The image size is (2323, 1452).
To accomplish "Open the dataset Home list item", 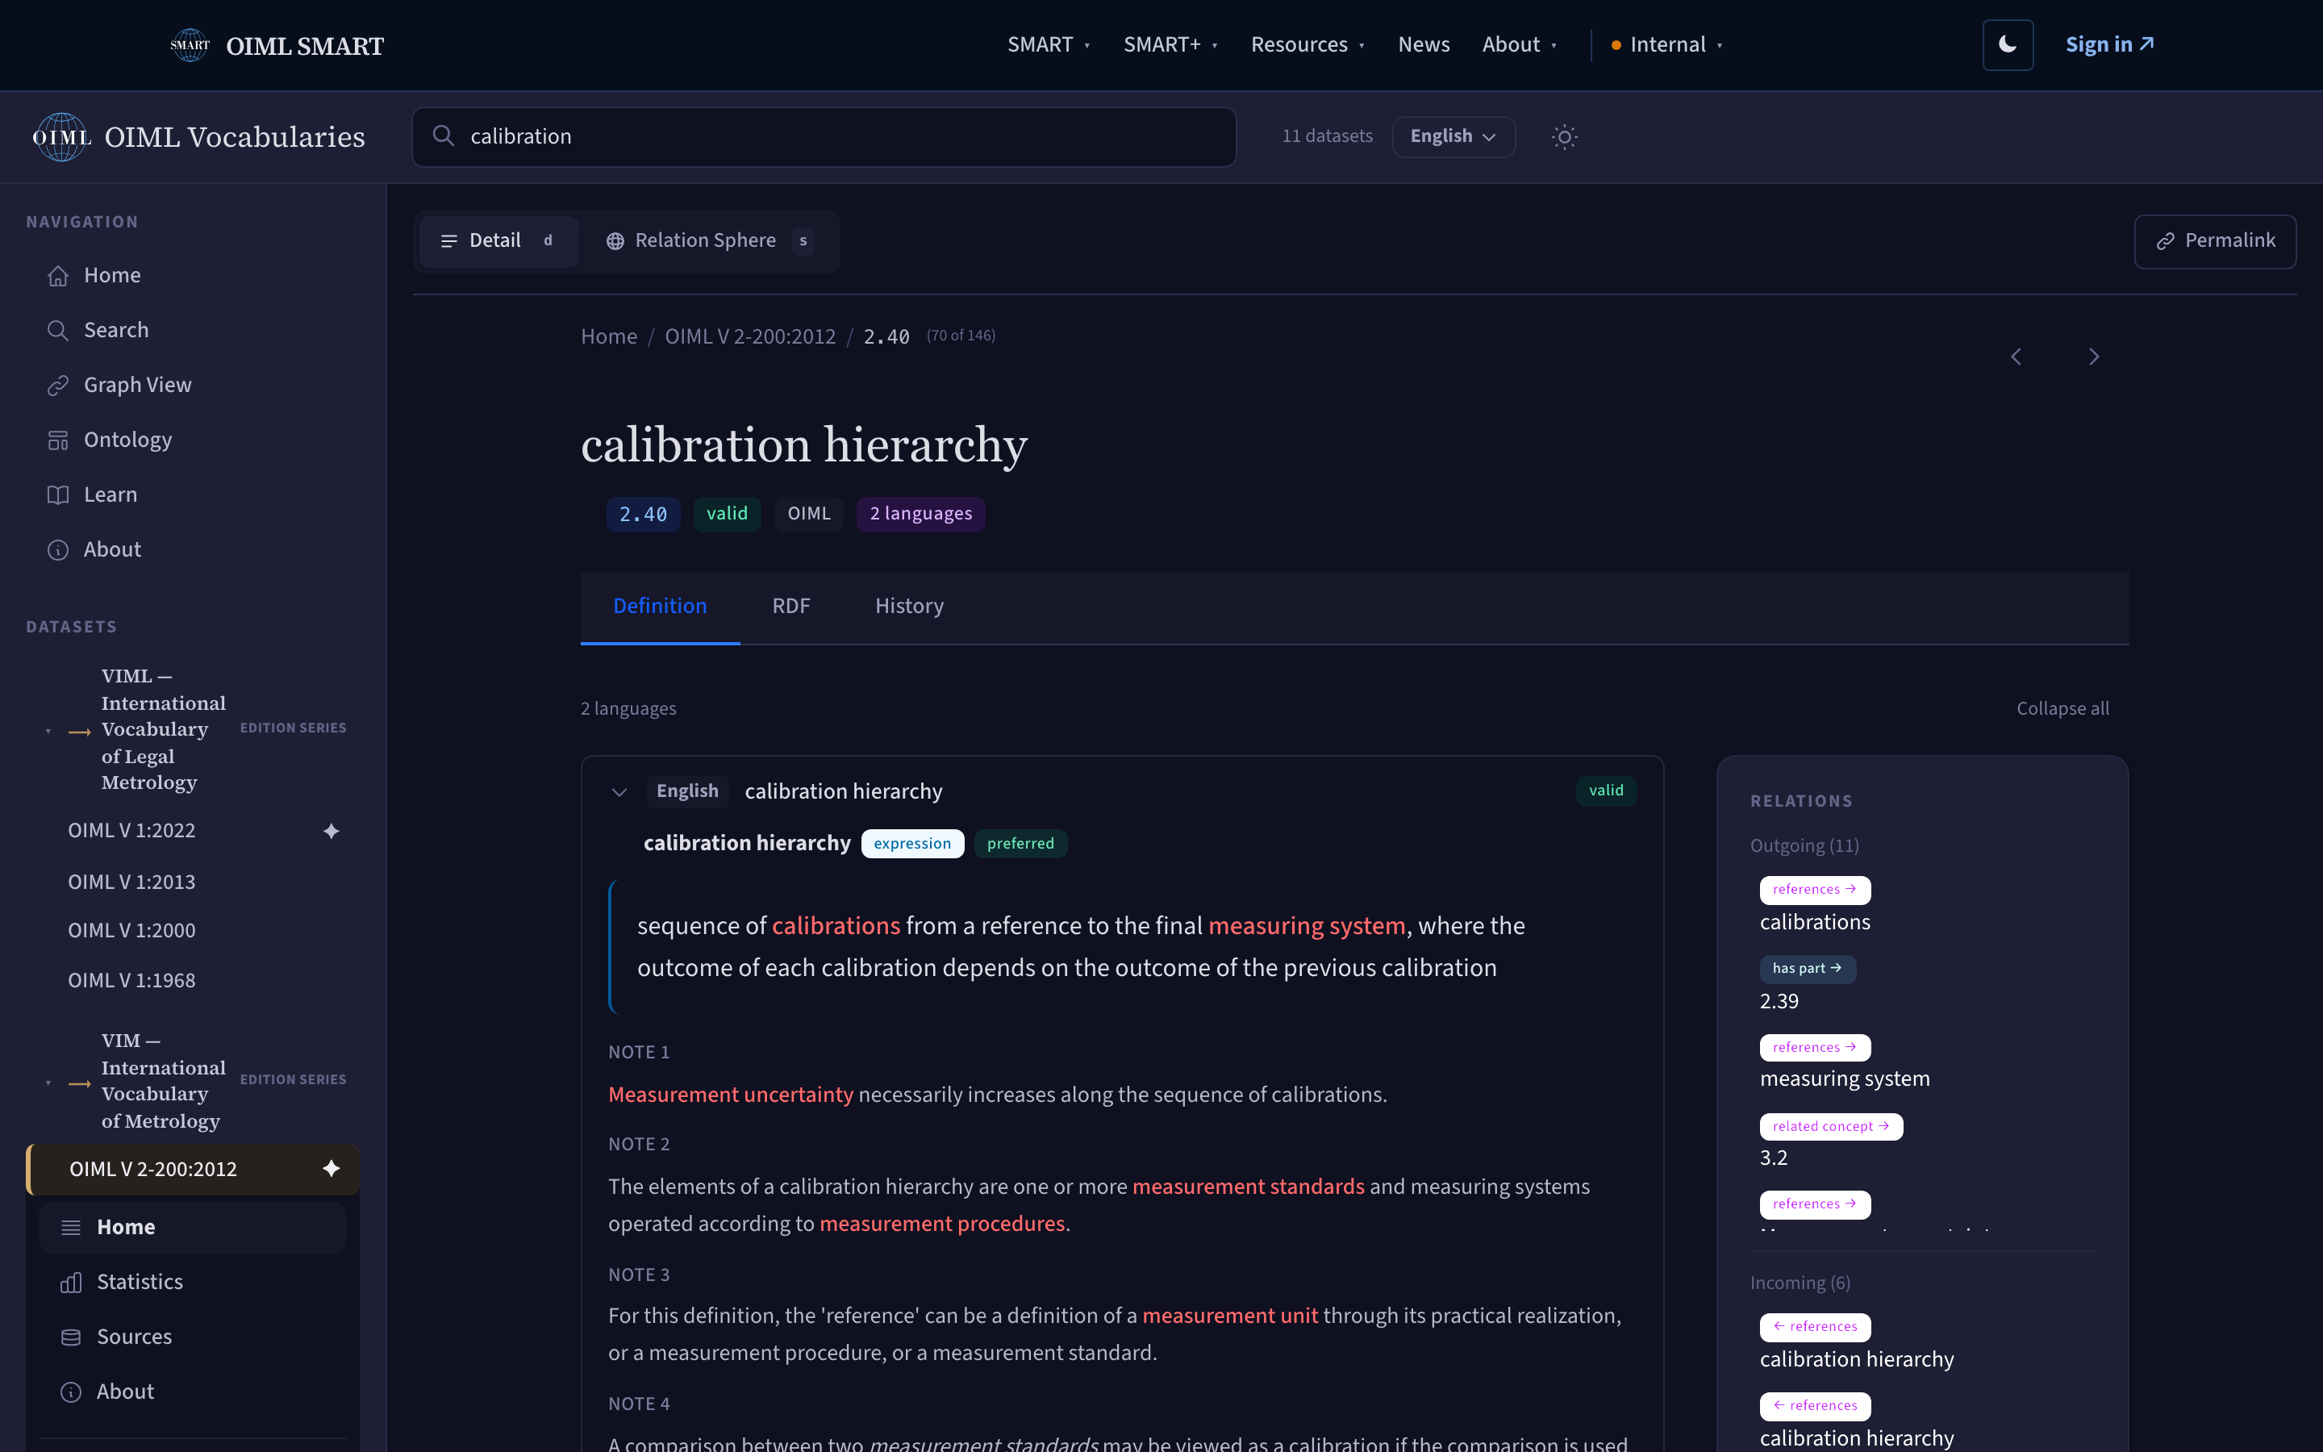I will tap(192, 1227).
